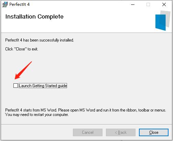Click the Close button to exit setup
Image resolution: width=173 pixels, height=141 pixels.
coord(154,132)
